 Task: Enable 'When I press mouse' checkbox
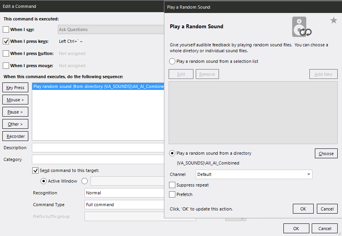[6, 66]
